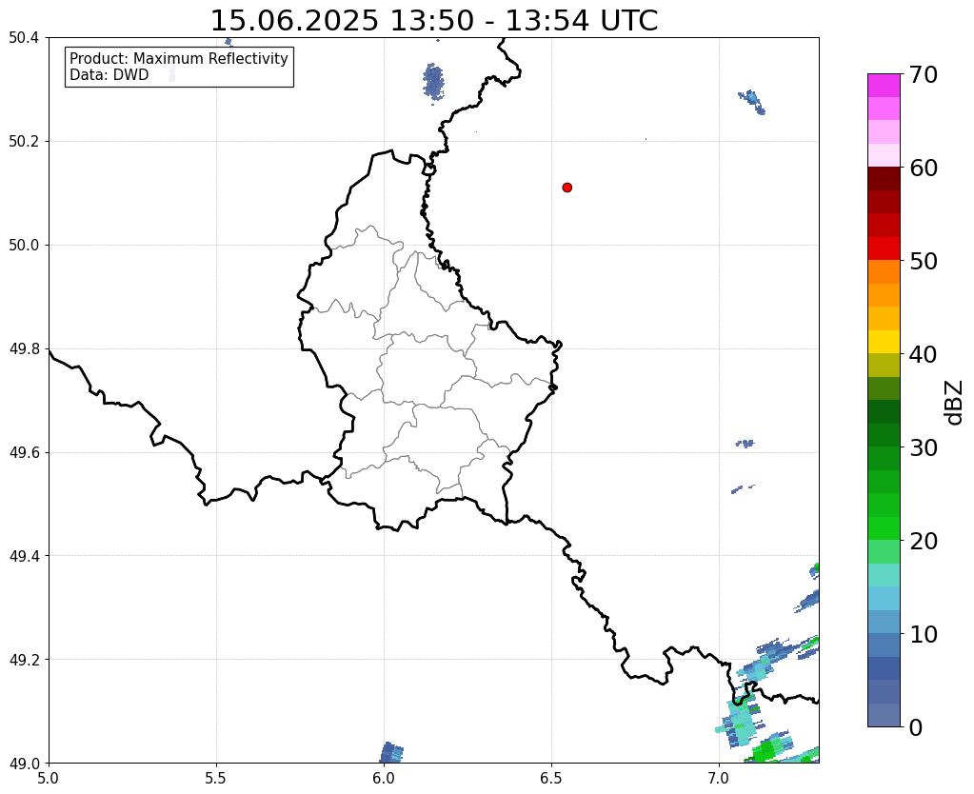Viewport: 974px width, 794px height.
Task: Click the 20 tick on the colorbar
Action: click(924, 541)
